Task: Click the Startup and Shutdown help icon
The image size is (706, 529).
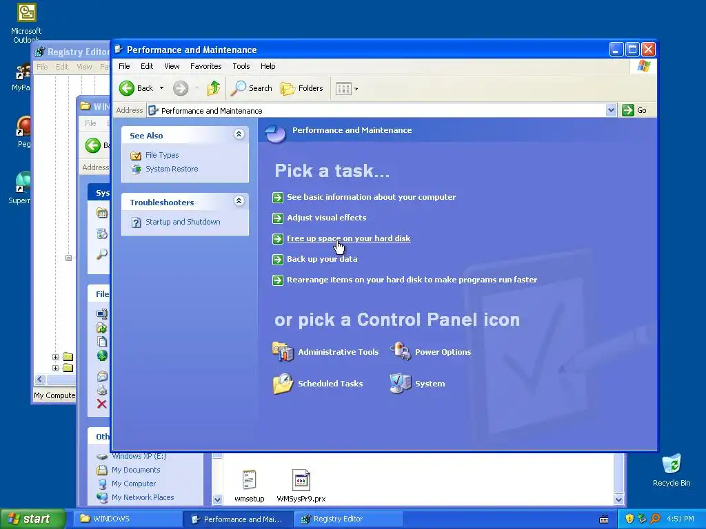Action: (136, 222)
